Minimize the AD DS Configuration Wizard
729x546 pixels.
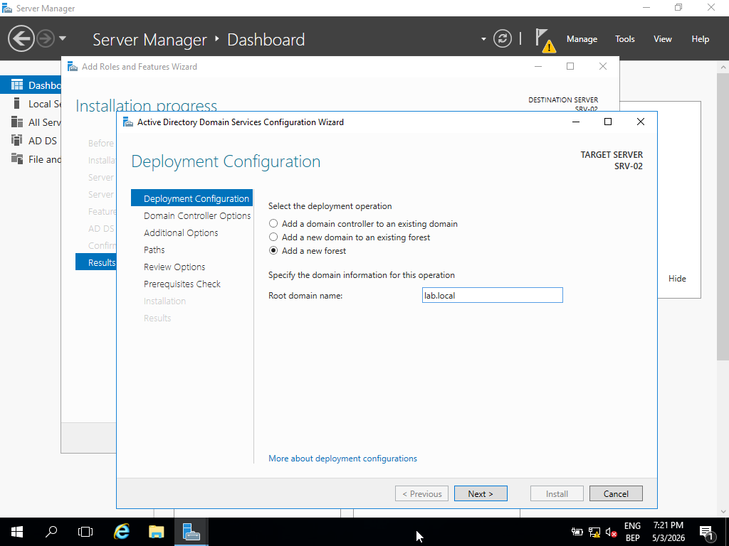click(x=575, y=122)
